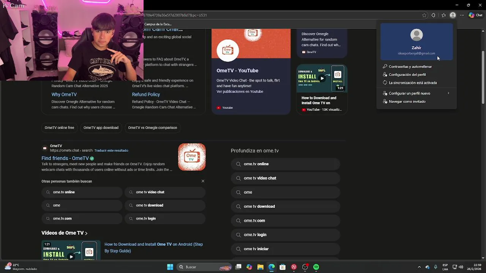The width and height of the screenshot is (486, 273).
Task: Open the video link on Android Step By Step Guide
Action: click(x=154, y=248)
